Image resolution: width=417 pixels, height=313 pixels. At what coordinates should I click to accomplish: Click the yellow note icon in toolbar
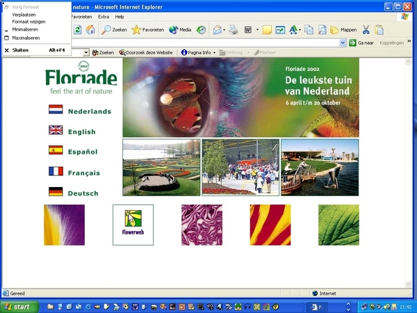pos(267,30)
